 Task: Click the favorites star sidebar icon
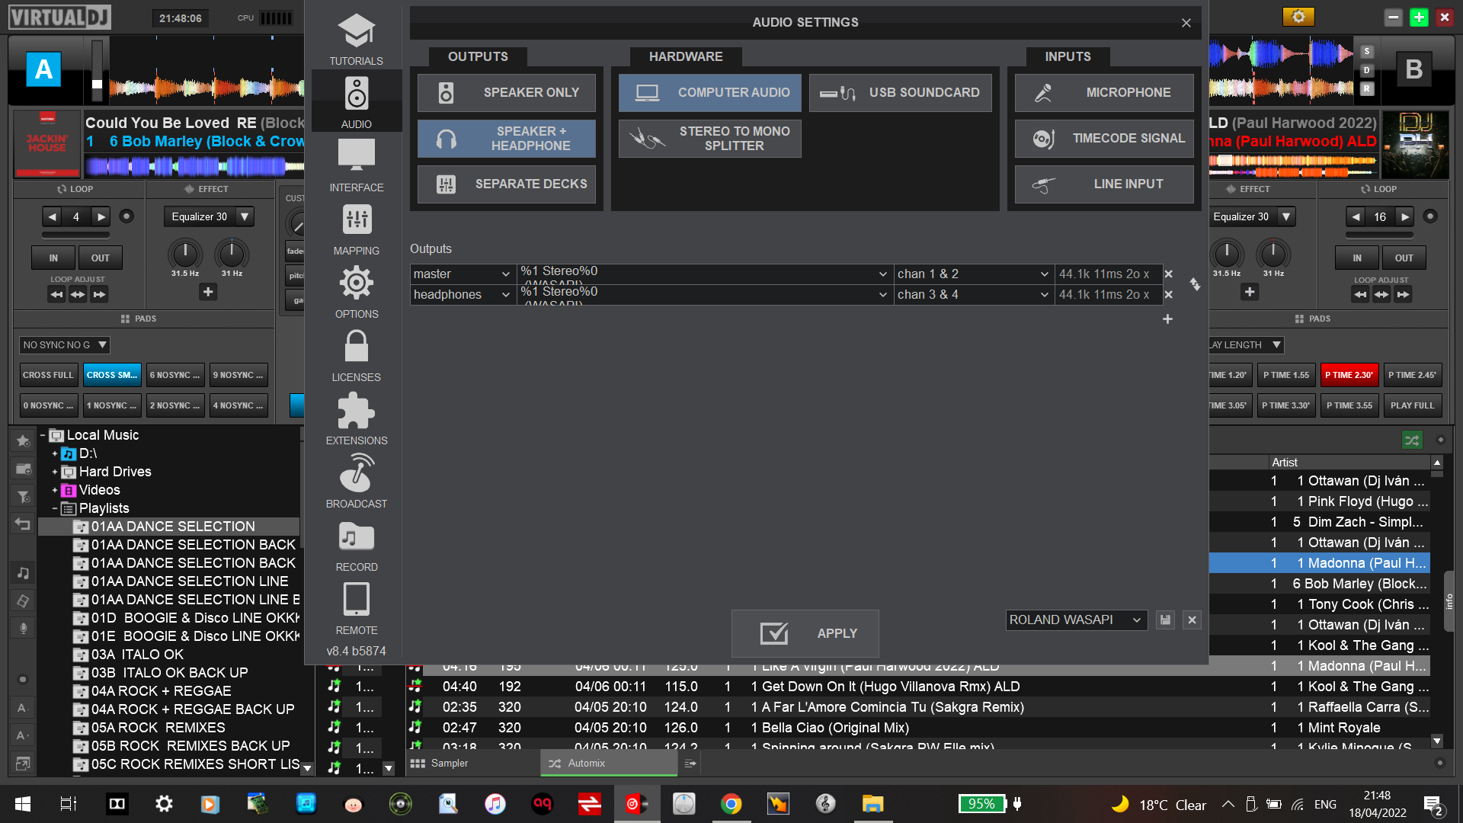click(x=23, y=440)
